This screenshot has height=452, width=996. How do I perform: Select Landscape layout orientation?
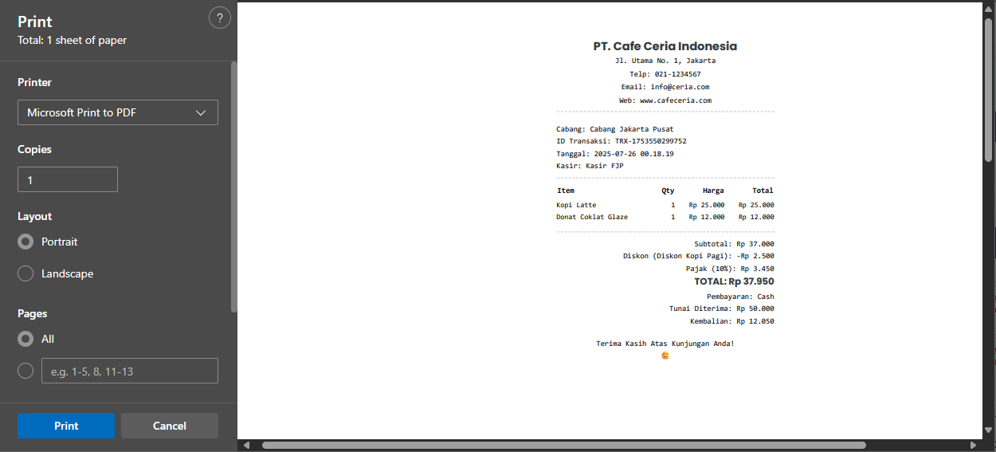pos(25,273)
